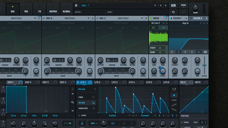This screenshot has height=128, width=228.
Task: Click the LFO anchor icon
Action: tap(82, 123)
